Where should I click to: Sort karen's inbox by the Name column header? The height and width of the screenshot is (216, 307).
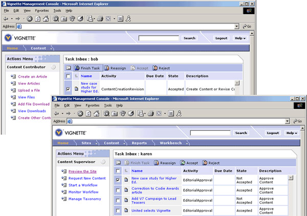137,171
